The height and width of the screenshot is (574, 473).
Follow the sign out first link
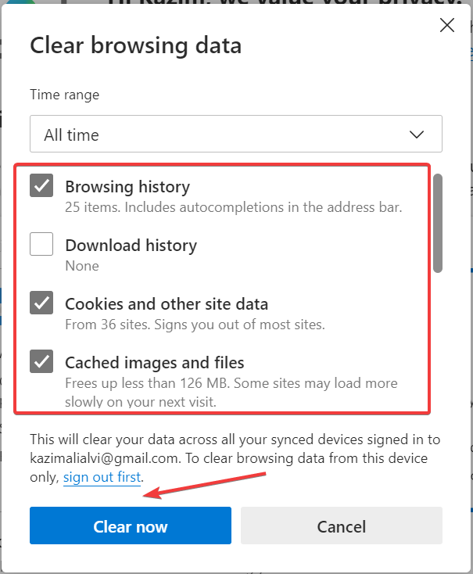tap(102, 477)
